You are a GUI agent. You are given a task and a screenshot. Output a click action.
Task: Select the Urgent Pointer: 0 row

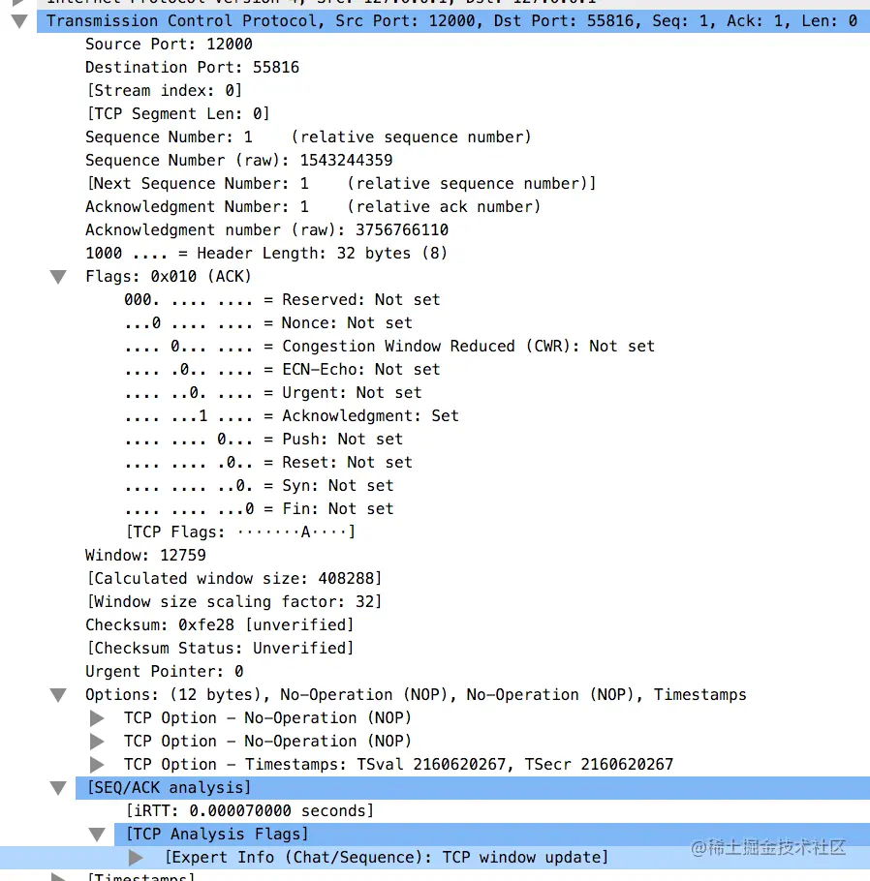[x=164, y=672]
